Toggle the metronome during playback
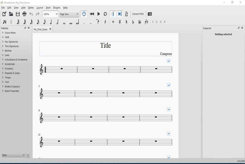The width and height of the screenshot is (245, 164). [127, 14]
